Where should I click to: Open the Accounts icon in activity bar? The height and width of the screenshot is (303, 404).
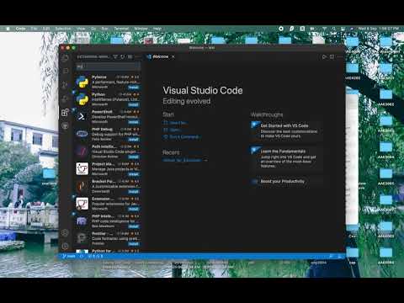pos(65,232)
